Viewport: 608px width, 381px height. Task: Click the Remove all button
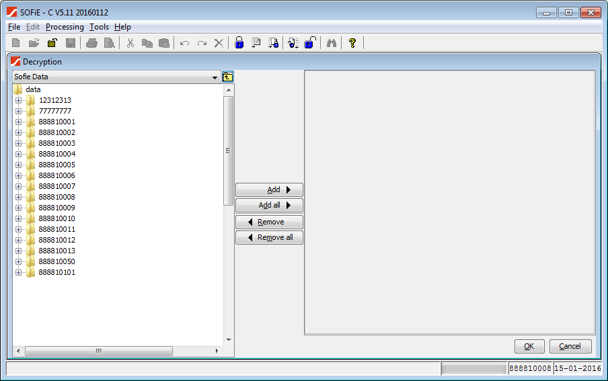click(x=269, y=237)
